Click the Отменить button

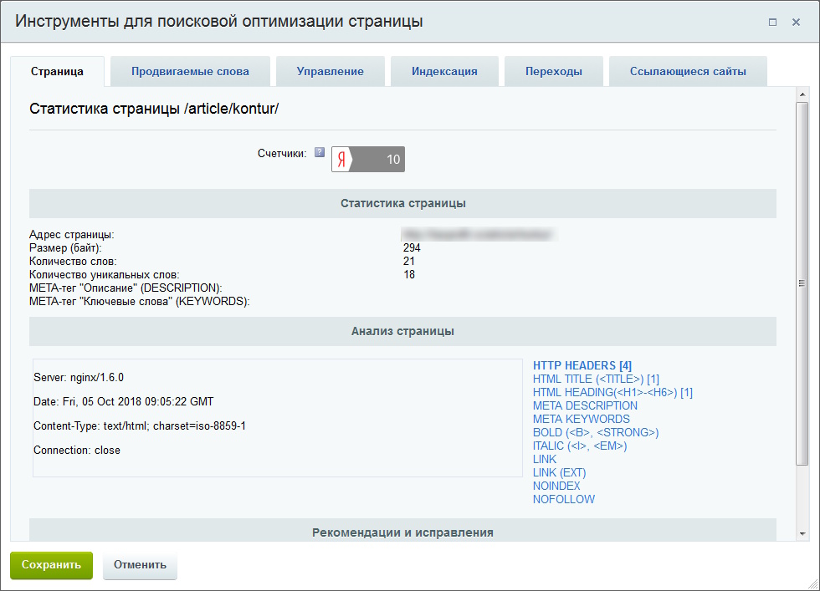click(140, 565)
